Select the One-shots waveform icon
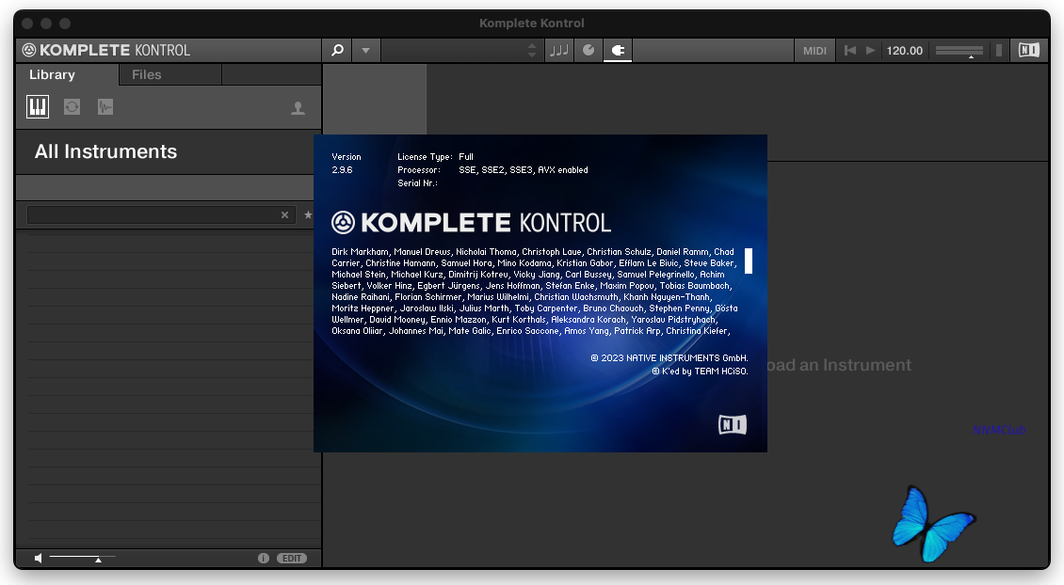 (105, 106)
